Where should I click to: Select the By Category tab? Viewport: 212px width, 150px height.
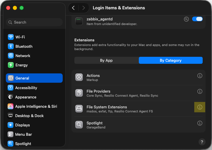click(171, 60)
